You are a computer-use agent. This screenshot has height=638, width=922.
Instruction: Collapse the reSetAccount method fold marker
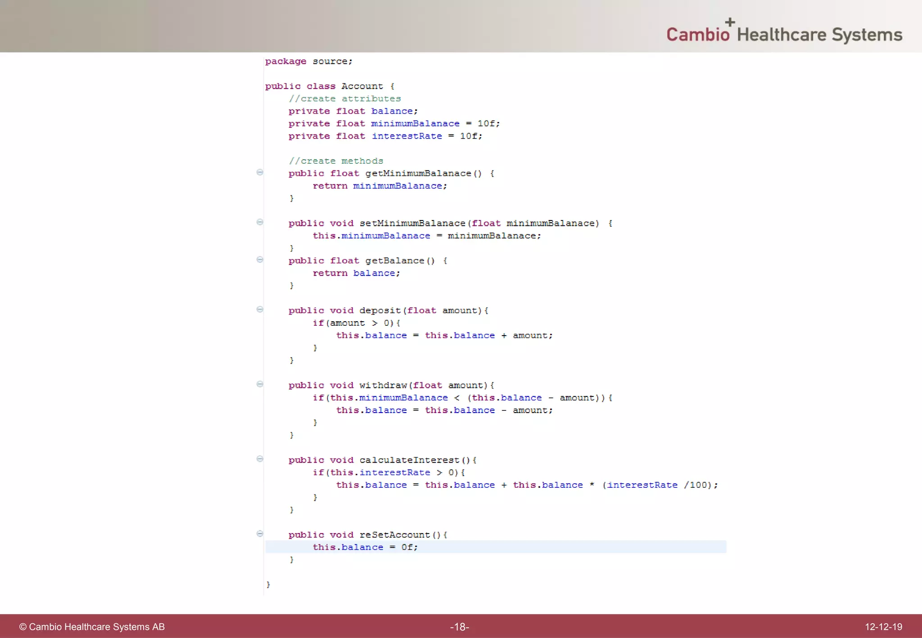point(260,534)
